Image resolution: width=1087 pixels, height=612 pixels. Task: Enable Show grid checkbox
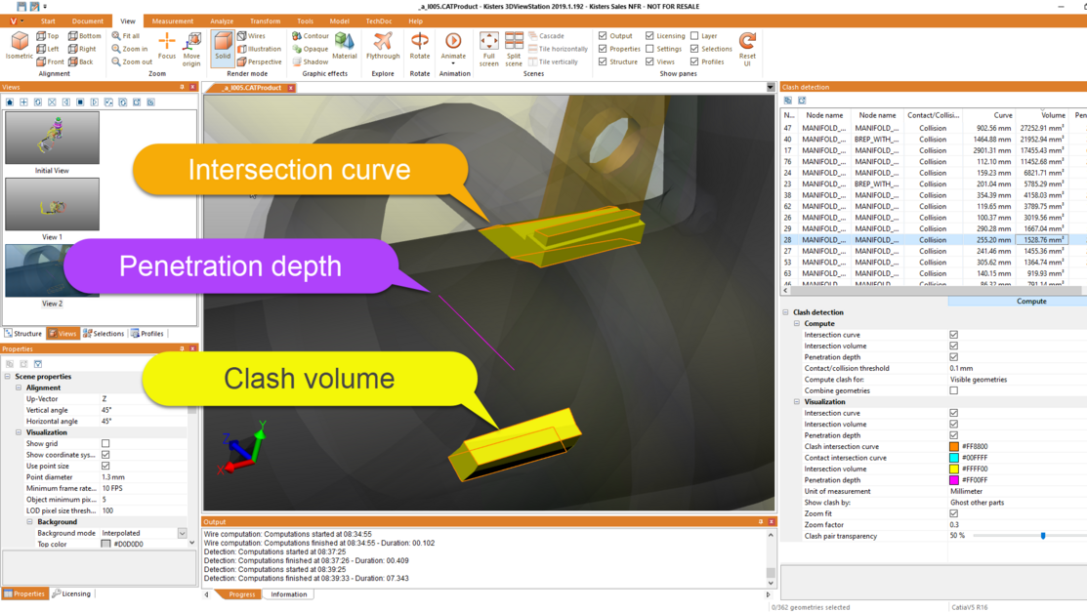pos(105,443)
